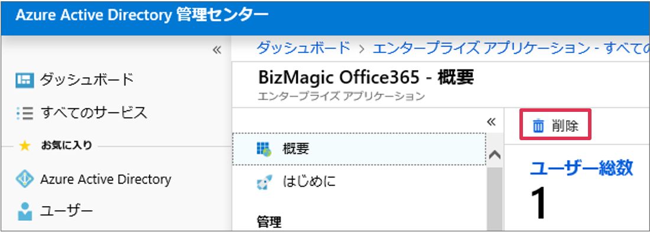Collapse the application menu pane chevron
The width and height of the screenshot is (650, 232).
491,122
